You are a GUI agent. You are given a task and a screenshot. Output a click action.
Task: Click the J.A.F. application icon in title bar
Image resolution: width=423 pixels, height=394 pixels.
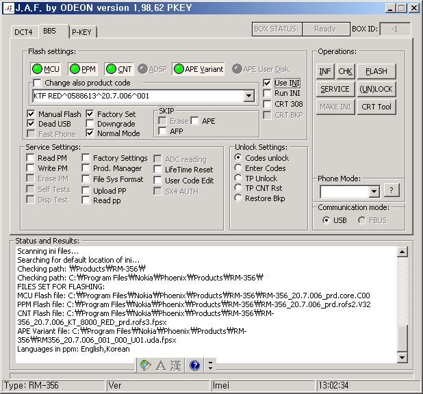(x=8, y=8)
